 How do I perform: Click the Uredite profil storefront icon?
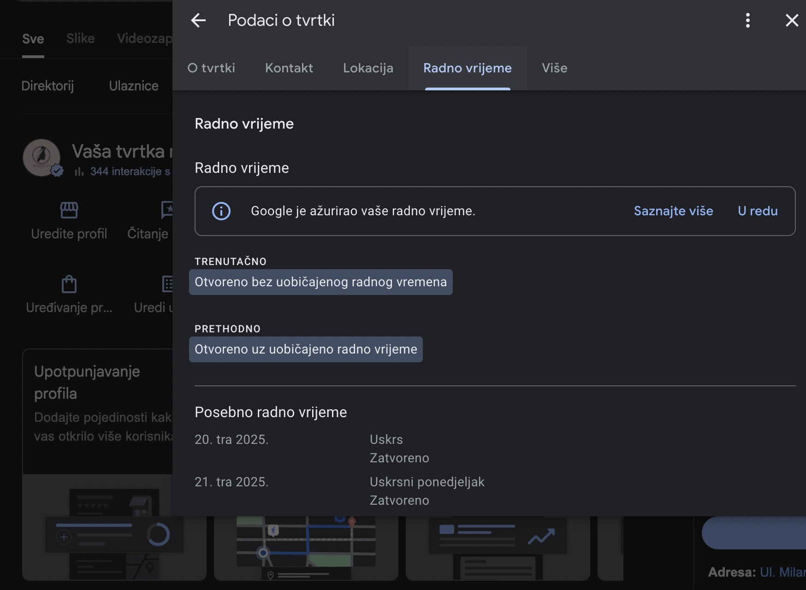click(x=69, y=210)
